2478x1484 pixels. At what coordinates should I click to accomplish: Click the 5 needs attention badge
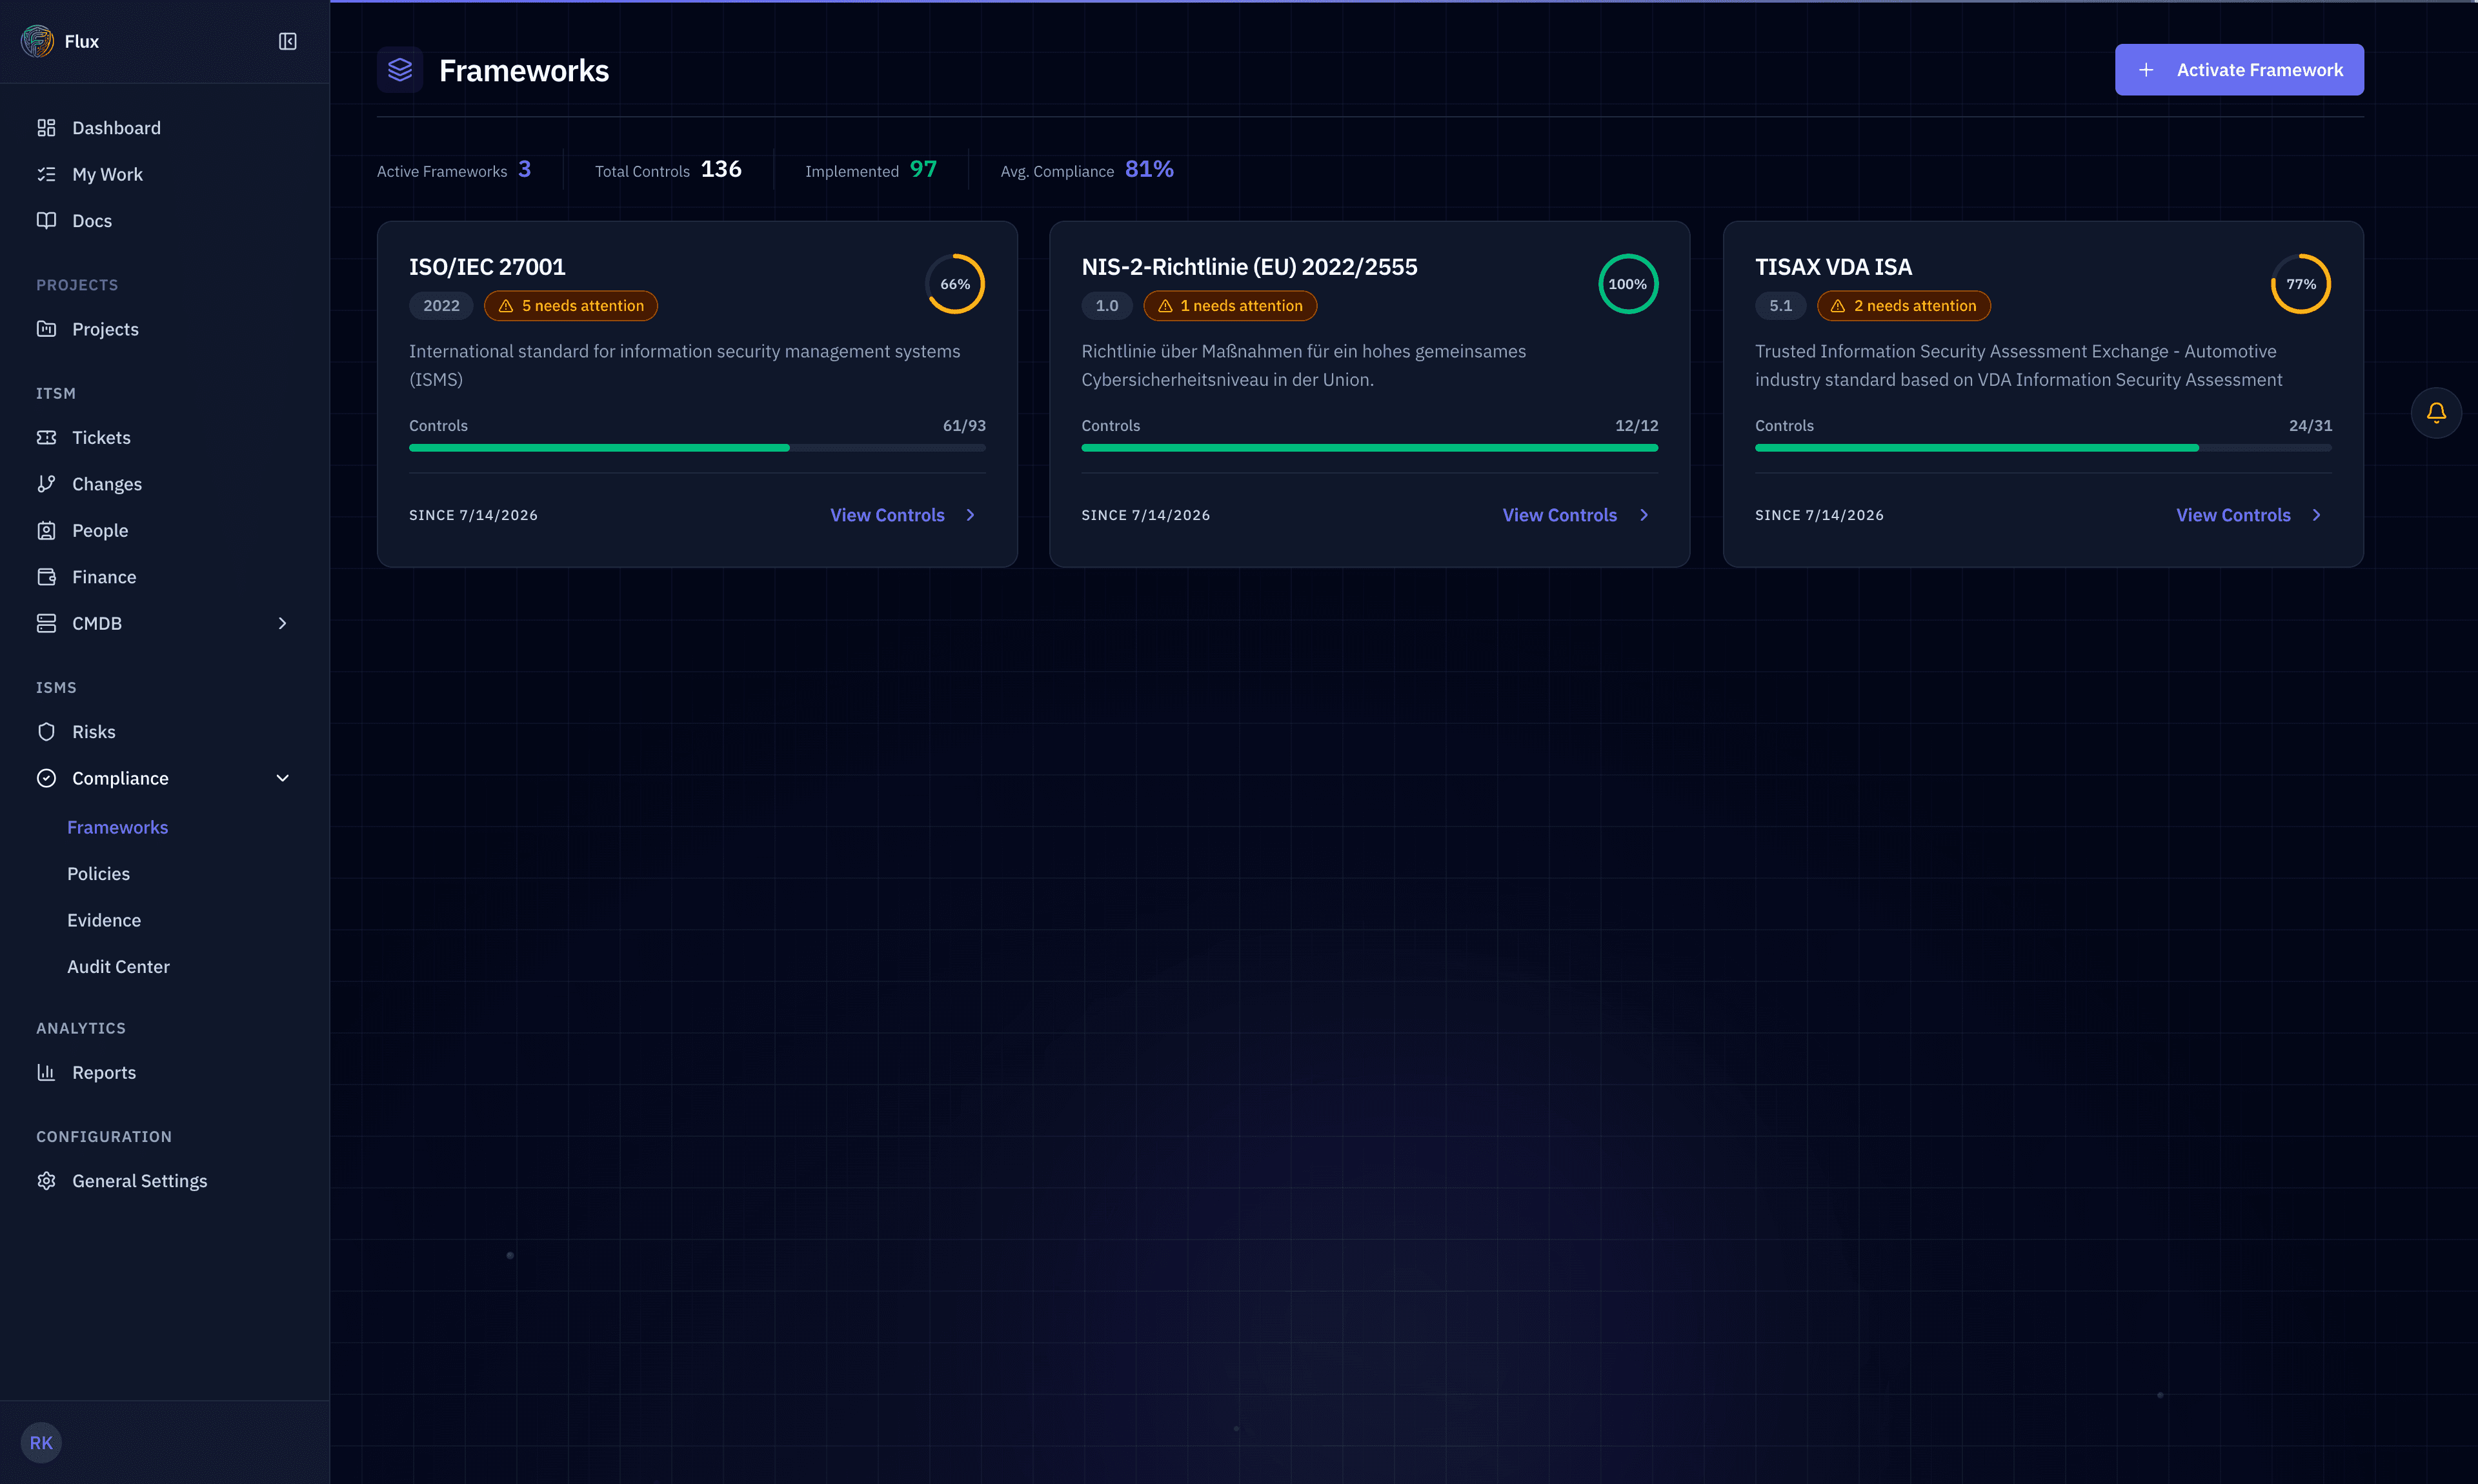tap(571, 306)
